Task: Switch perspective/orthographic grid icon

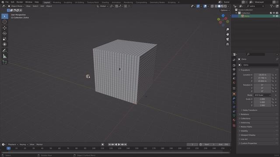Action: (x=227, y=44)
